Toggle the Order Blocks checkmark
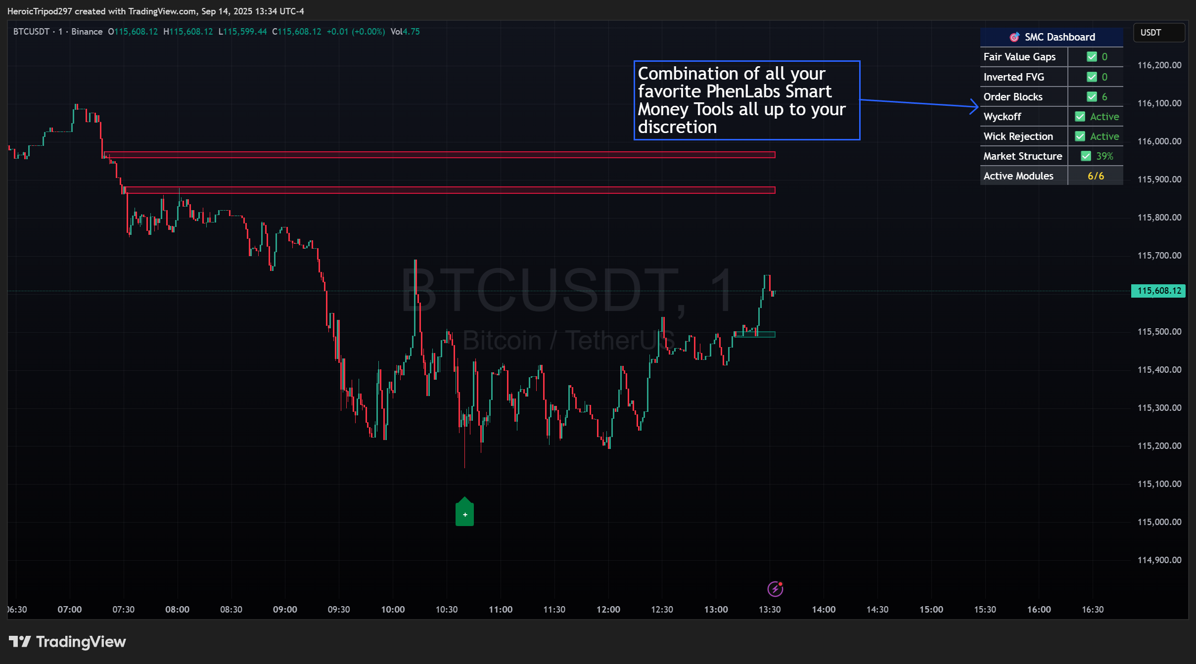Viewport: 1196px width, 664px height. (1092, 96)
